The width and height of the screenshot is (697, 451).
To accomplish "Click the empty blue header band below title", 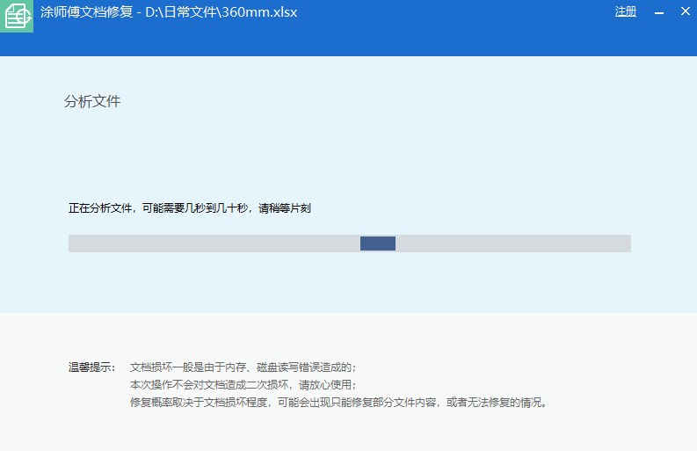I will [x=352, y=42].
